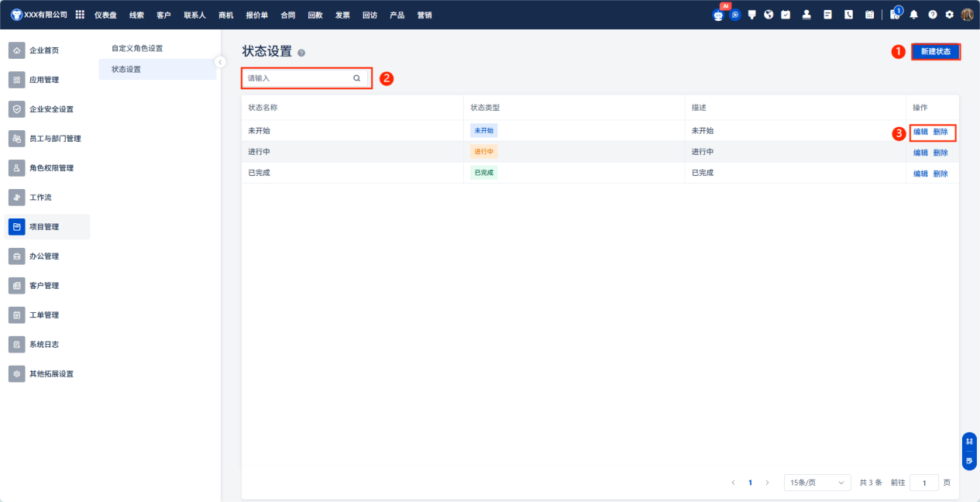
Task: Open the 商机 menu
Action: pos(225,15)
